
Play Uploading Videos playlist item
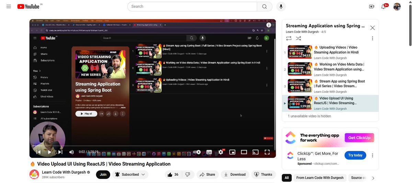[330, 52]
